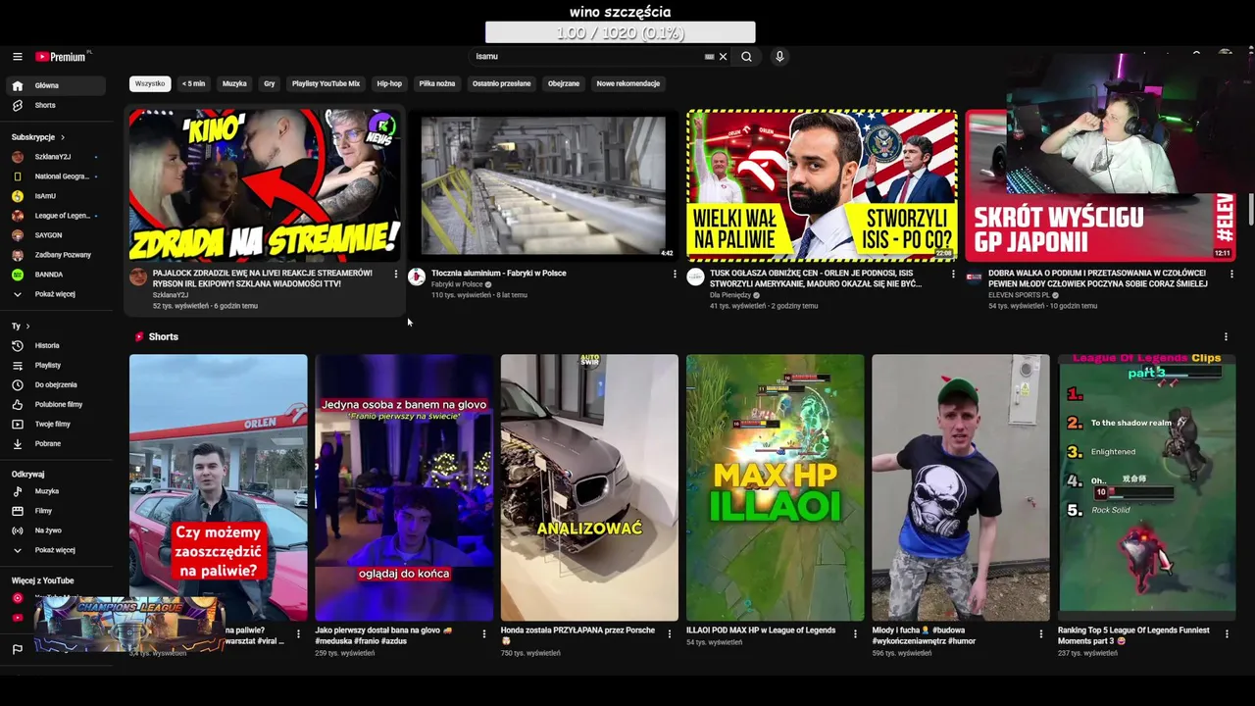This screenshot has height=706, width=1255.
Task: Open the hamburger guide menu
Action: pyautogui.click(x=17, y=57)
